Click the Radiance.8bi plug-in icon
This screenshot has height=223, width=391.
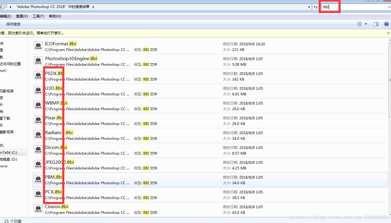point(38,135)
